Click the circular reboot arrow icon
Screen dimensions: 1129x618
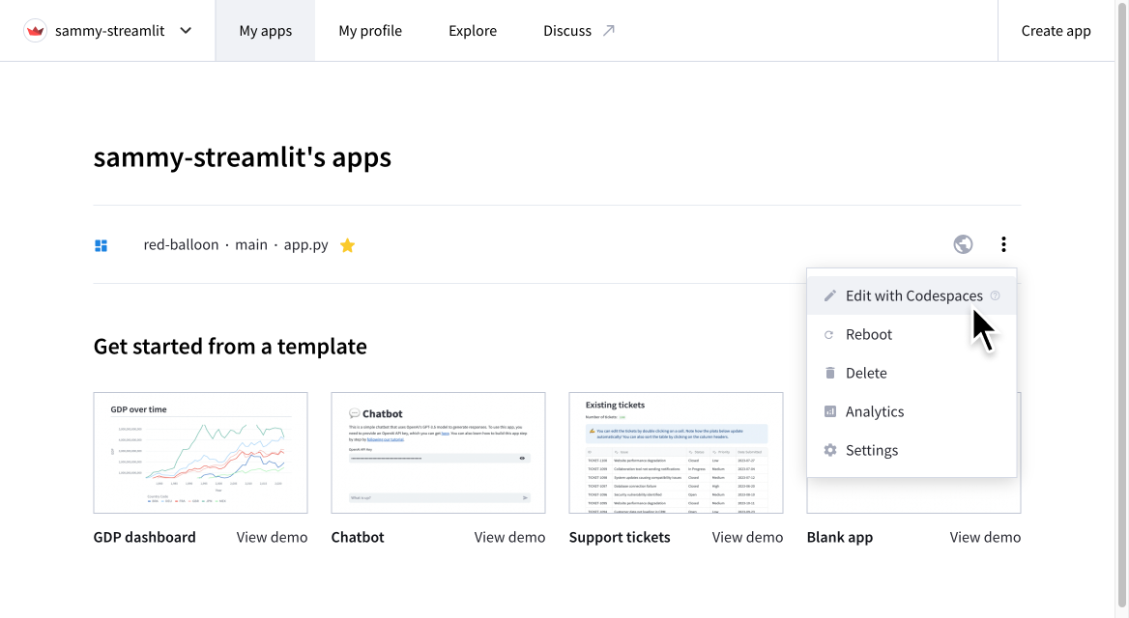click(x=830, y=334)
